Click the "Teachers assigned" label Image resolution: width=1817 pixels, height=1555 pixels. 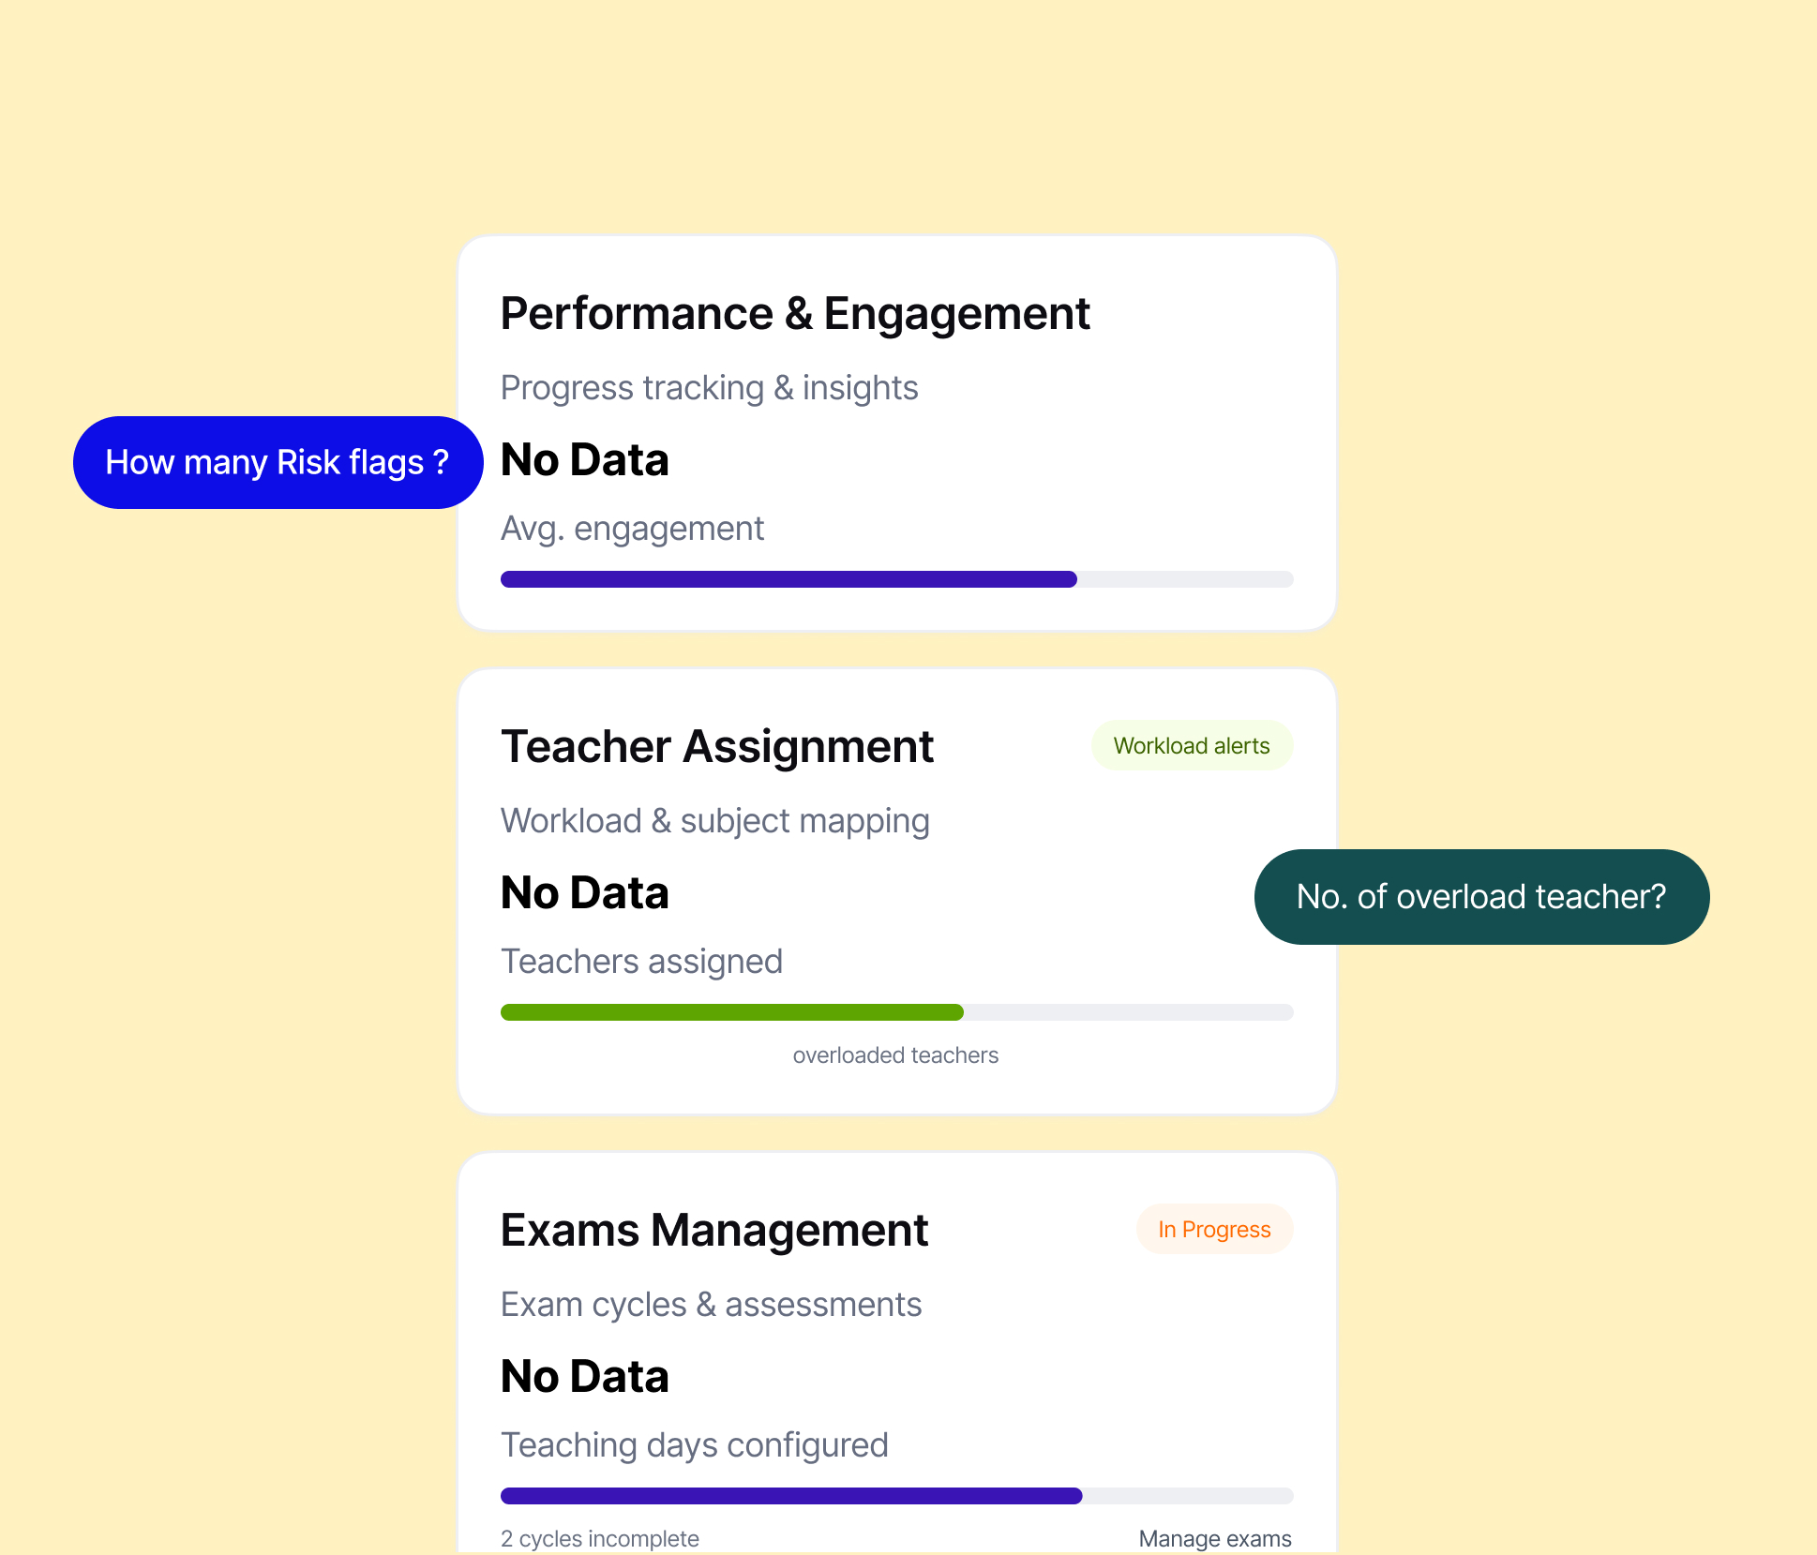point(642,962)
